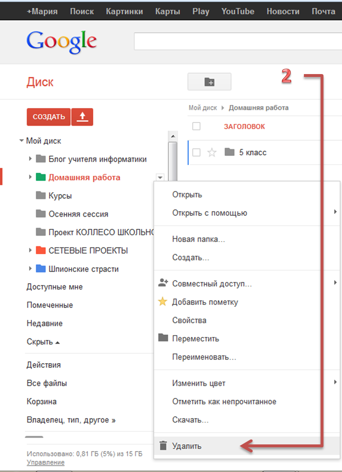Open Карты in the top bar
The width and height of the screenshot is (342, 472).
168,12
